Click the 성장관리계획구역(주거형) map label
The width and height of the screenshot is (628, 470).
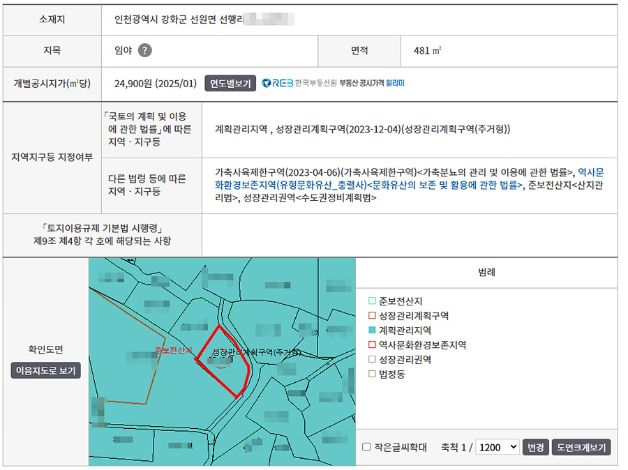coord(255,352)
